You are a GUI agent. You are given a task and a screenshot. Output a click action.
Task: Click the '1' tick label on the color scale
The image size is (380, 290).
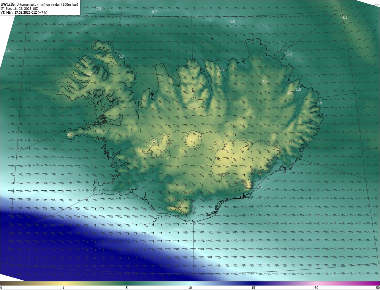point(64,288)
